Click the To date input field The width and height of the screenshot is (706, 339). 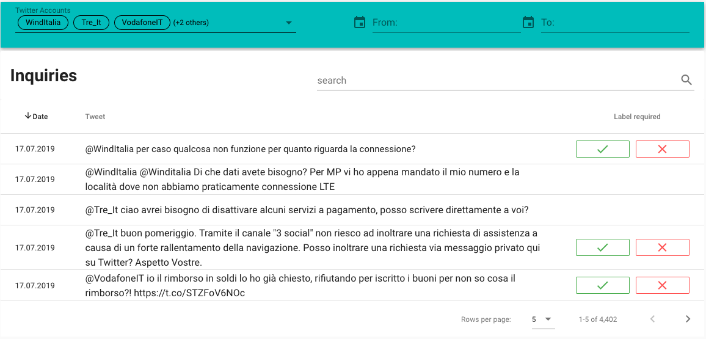(x=614, y=23)
